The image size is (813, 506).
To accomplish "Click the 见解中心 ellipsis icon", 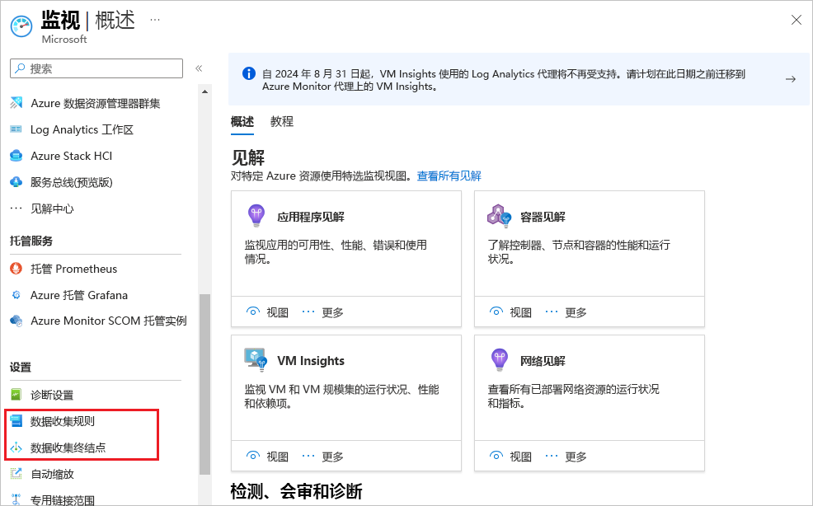I will coord(16,208).
